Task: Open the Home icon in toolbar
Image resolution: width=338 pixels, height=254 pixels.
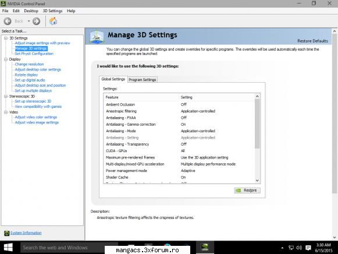Action: (x=53, y=21)
